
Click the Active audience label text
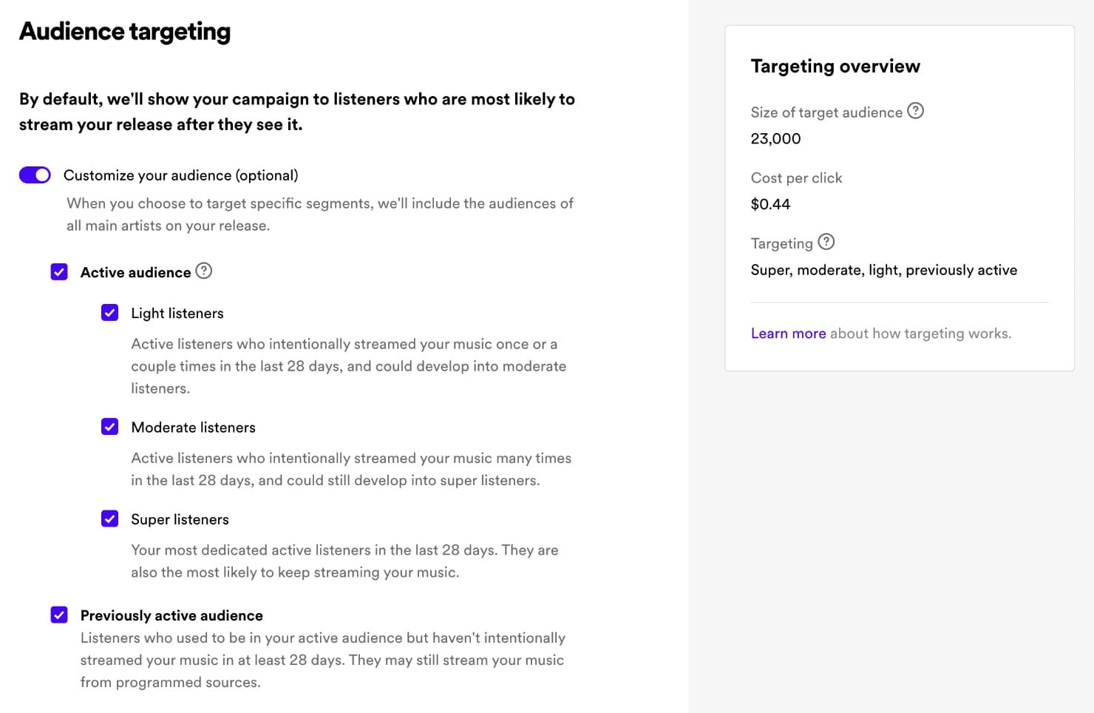coord(135,272)
